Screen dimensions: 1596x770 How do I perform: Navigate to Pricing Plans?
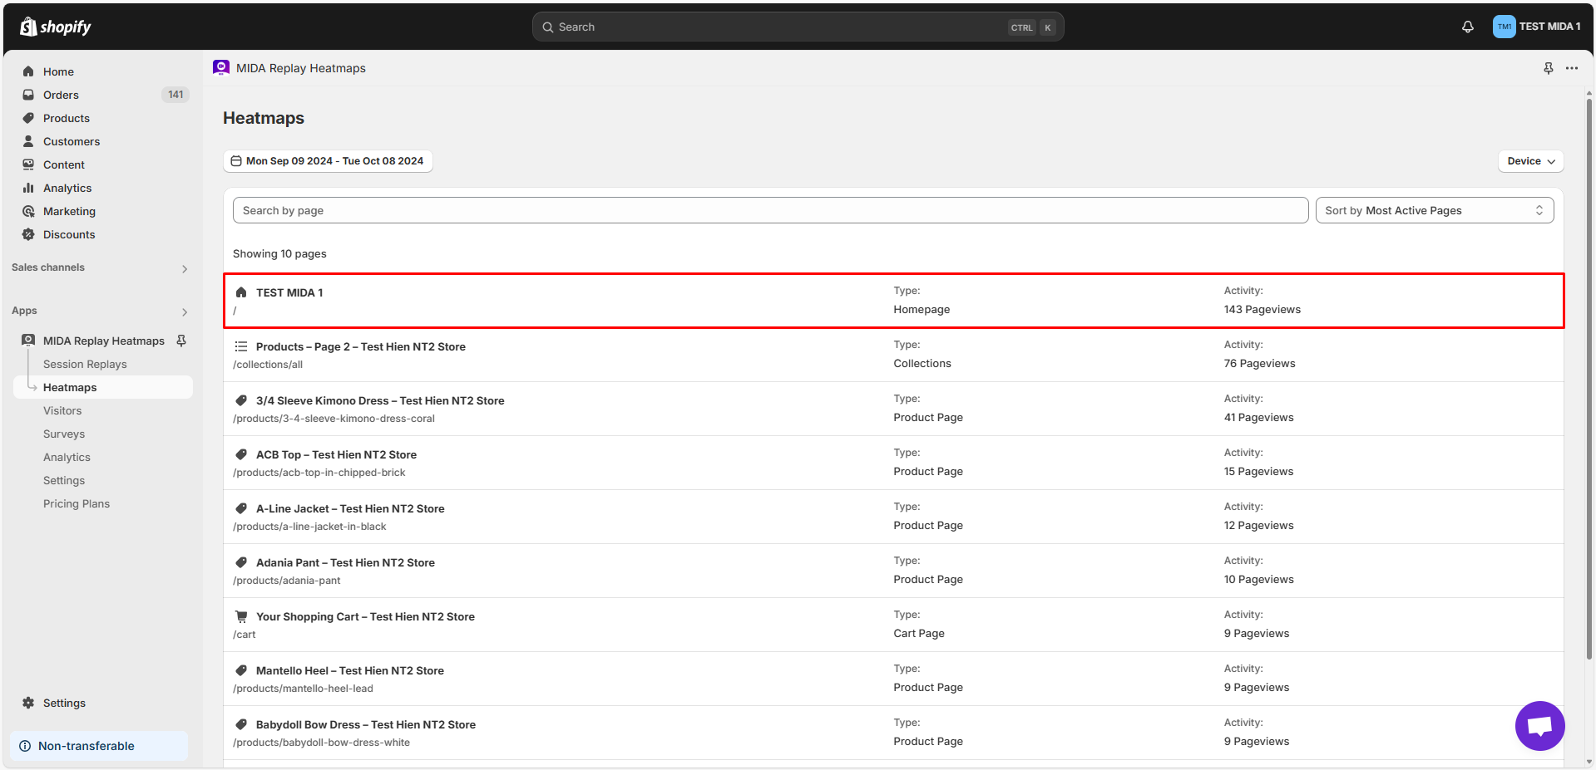tap(77, 503)
